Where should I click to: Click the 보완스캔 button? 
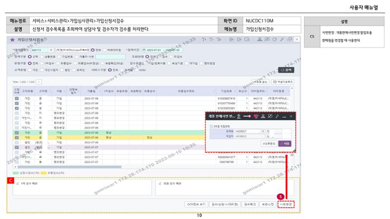pyautogui.click(x=268, y=204)
